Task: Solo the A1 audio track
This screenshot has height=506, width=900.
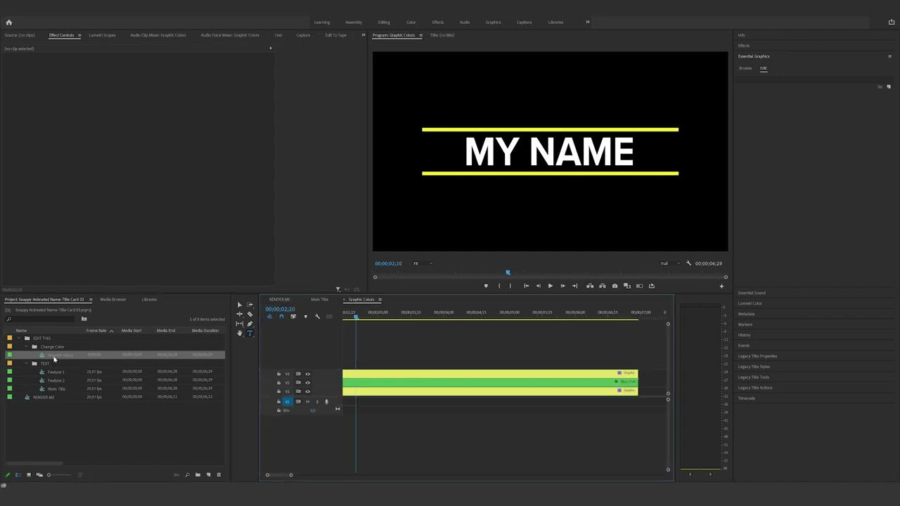Action: 317,401
